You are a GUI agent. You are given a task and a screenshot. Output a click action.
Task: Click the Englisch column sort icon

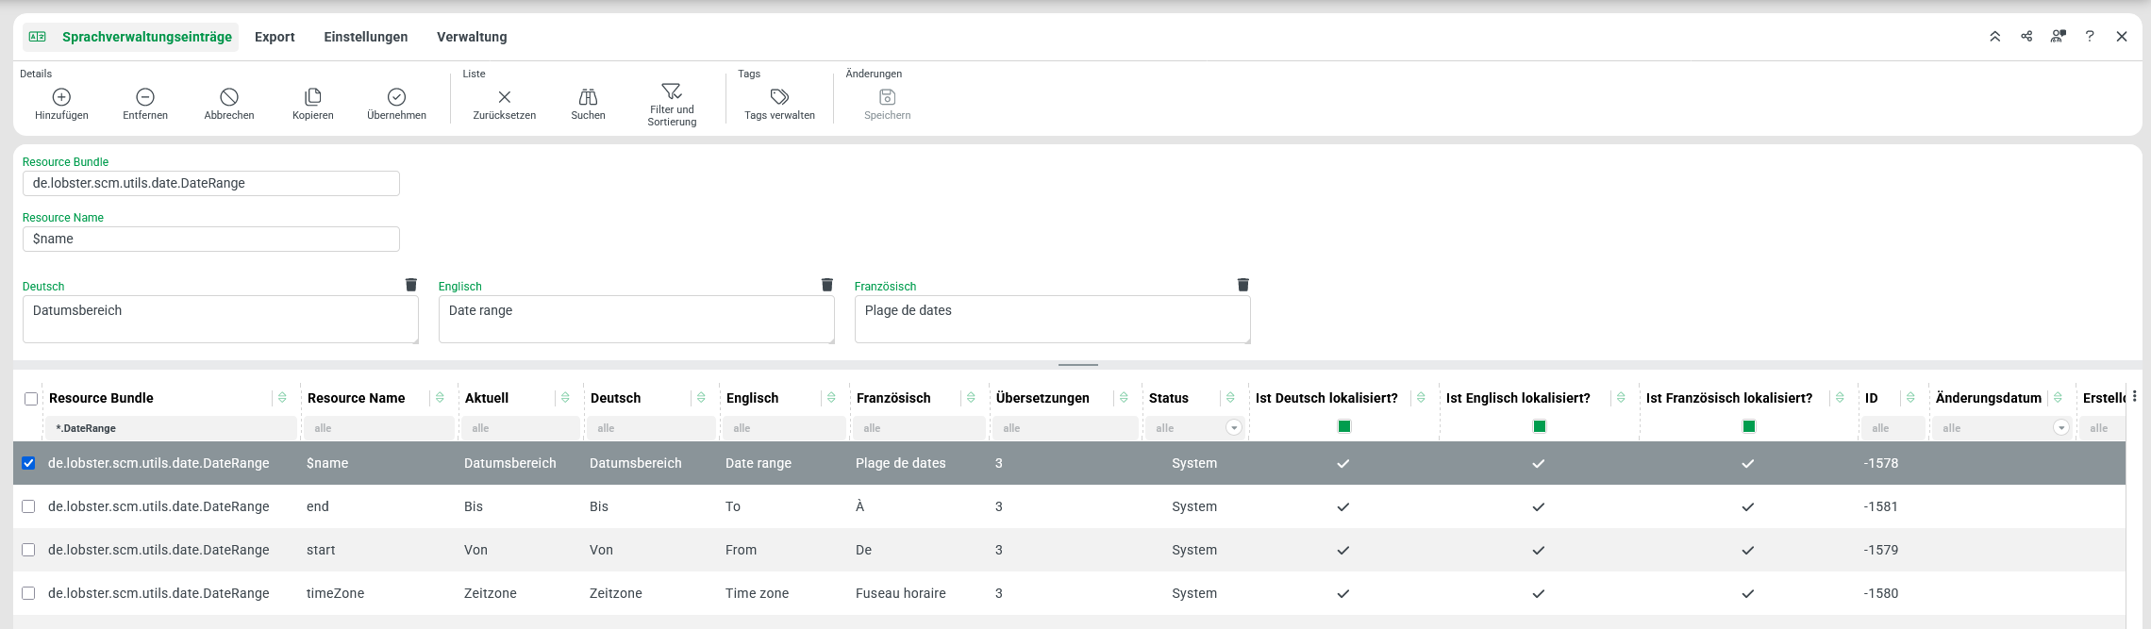click(x=831, y=398)
